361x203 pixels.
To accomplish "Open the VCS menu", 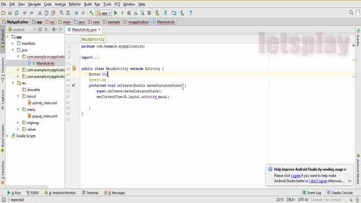I will click(117, 4).
